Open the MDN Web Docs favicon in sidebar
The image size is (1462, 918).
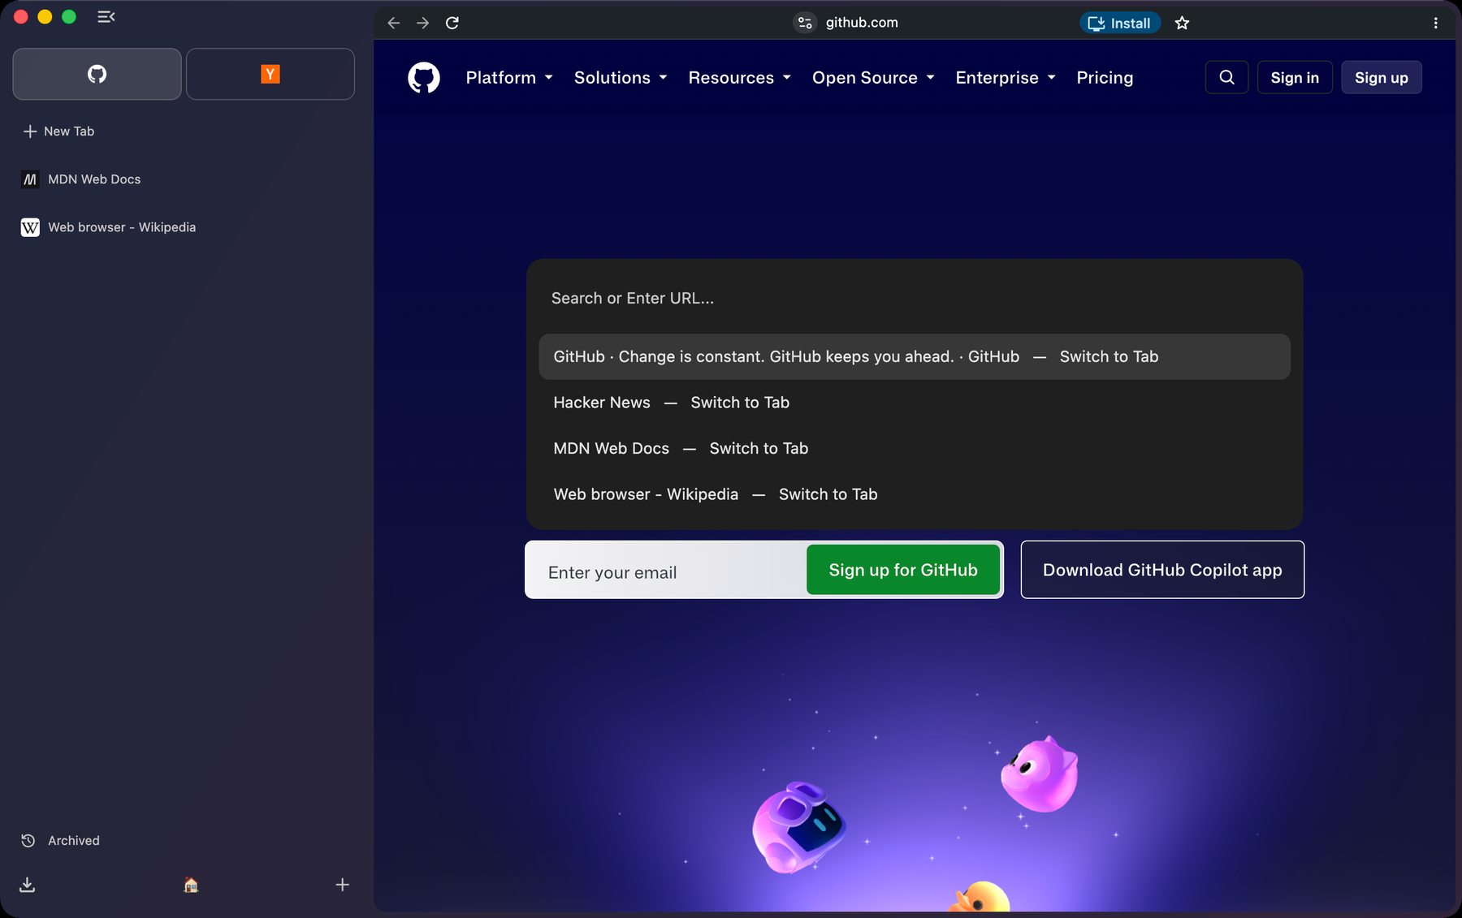point(30,179)
